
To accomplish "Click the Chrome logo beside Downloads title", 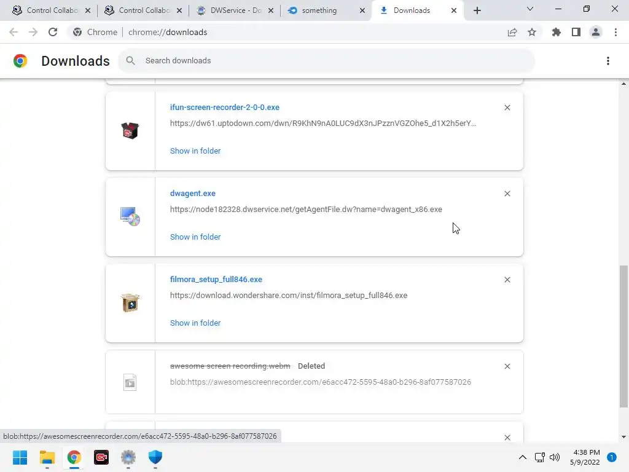I will click(x=20, y=61).
